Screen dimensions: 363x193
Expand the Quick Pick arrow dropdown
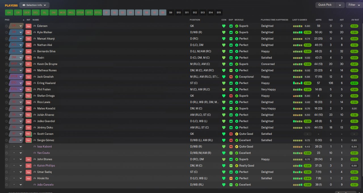[340, 5]
